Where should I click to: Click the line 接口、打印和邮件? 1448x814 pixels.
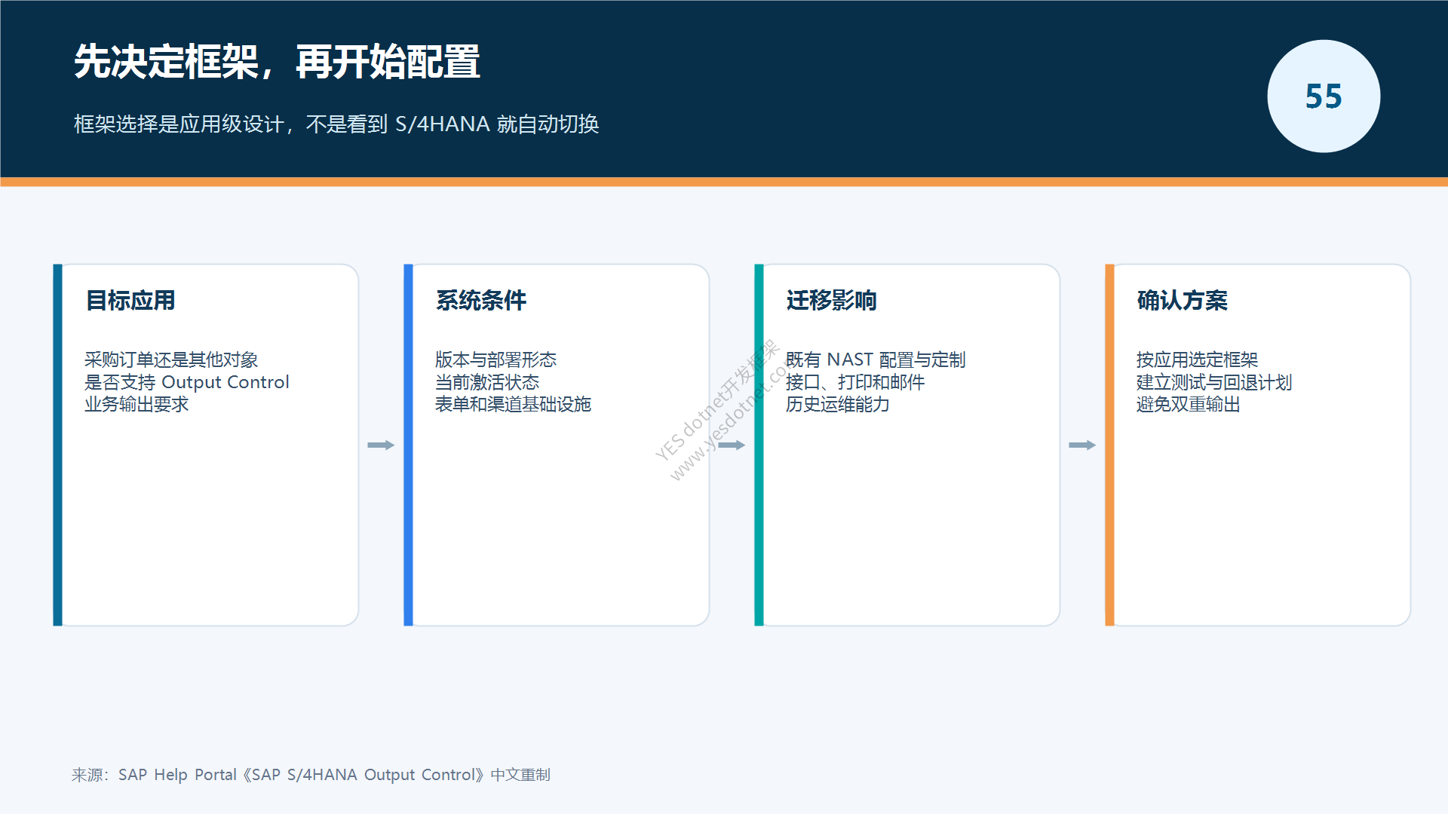tap(855, 382)
